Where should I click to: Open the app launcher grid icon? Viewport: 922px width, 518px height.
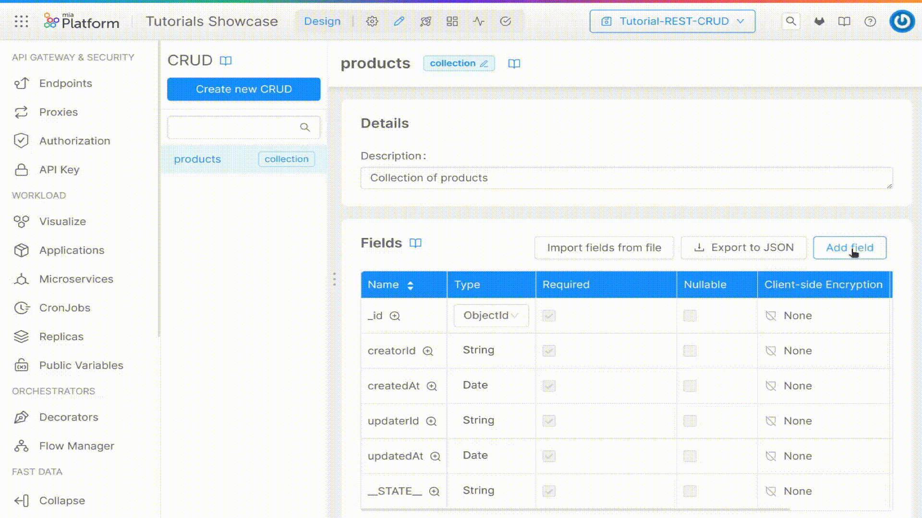click(x=21, y=21)
